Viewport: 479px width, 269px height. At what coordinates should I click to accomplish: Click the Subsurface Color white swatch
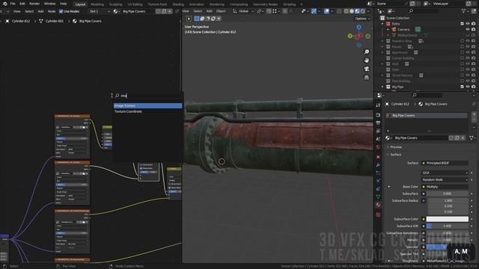coord(448,219)
